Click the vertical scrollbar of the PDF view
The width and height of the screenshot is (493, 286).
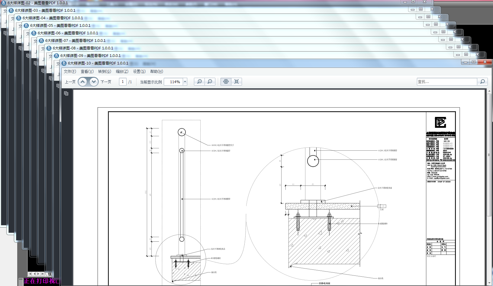tap(489, 187)
